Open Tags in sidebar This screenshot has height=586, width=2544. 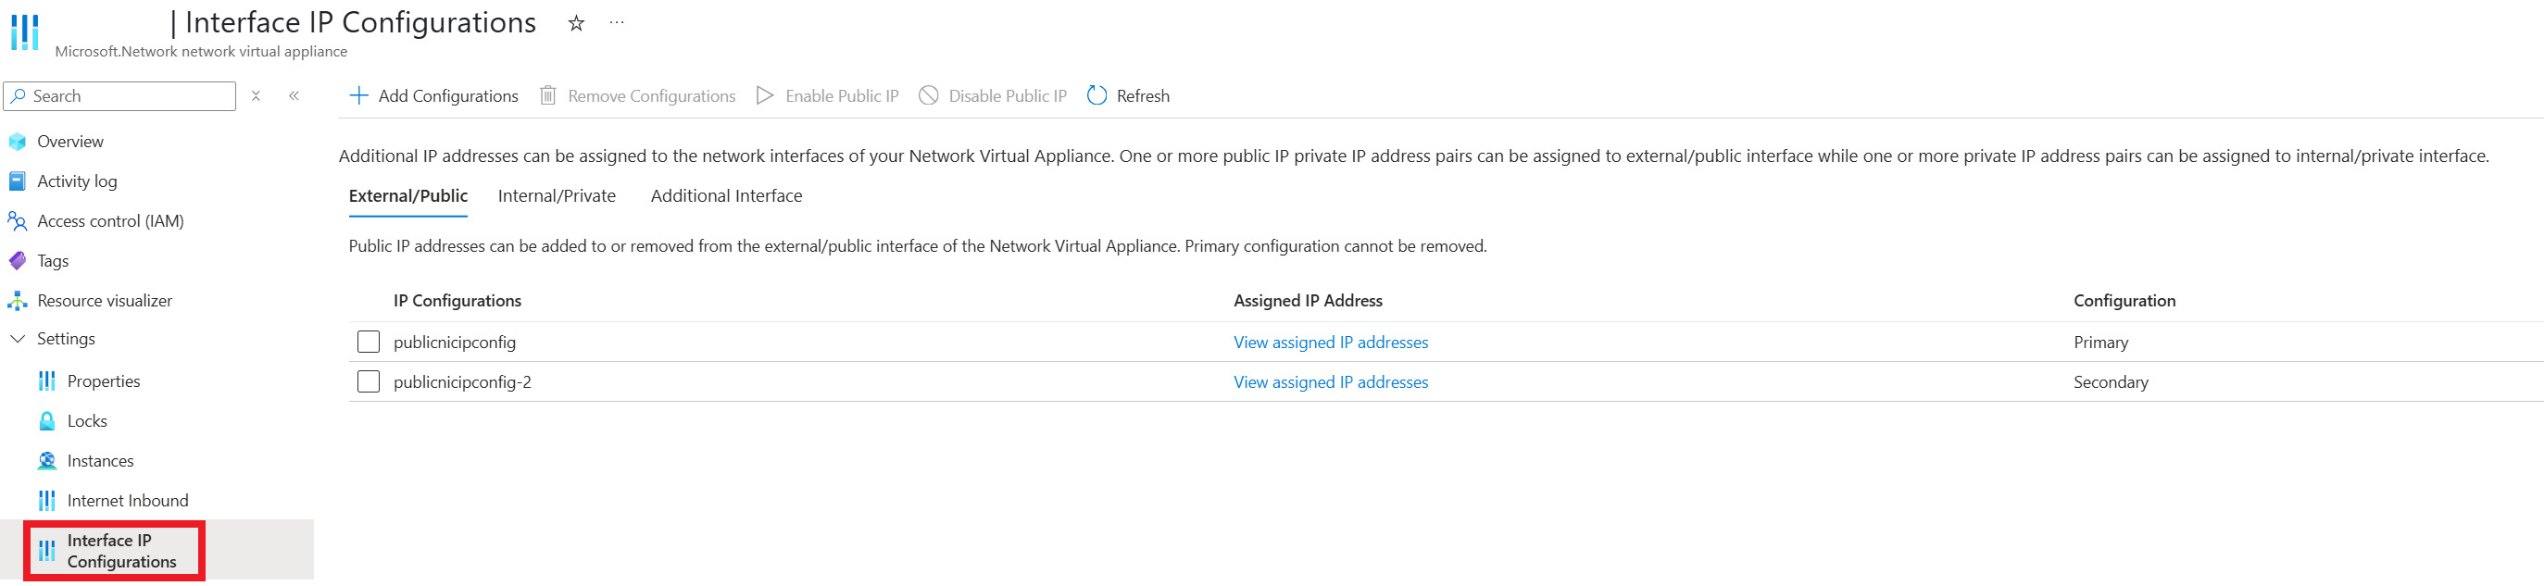[x=53, y=260]
